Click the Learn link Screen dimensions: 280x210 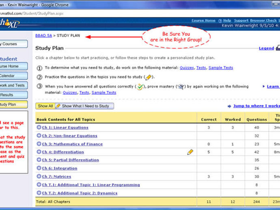pyautogui.click(x=273, y=86)
